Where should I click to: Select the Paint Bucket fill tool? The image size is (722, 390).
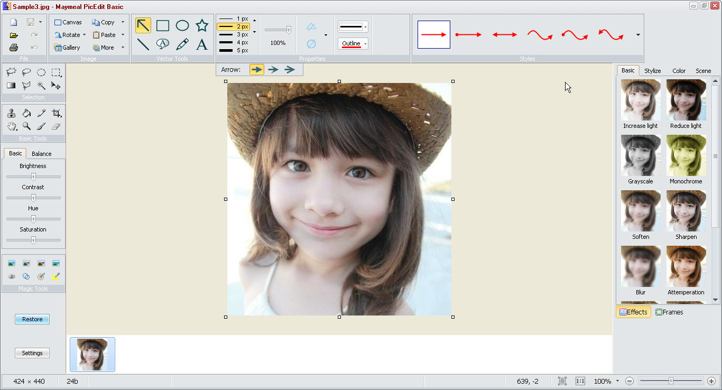[26, 113]
